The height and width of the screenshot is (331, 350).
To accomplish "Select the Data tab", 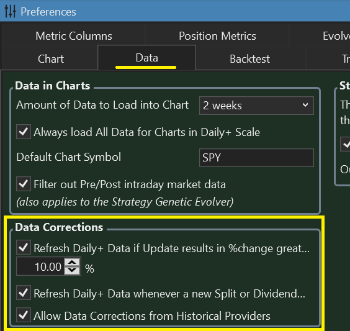I will pyautogui.click(x=146, y=58).
